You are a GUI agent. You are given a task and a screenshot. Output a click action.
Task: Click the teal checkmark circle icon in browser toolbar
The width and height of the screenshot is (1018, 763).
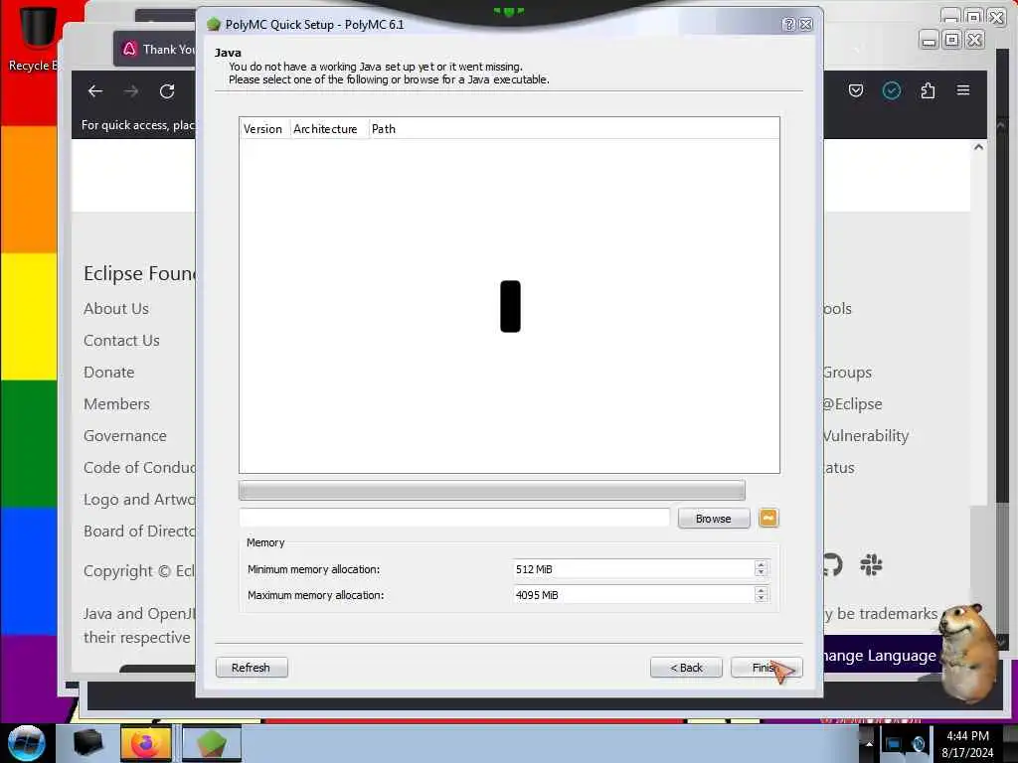[892, 90]
